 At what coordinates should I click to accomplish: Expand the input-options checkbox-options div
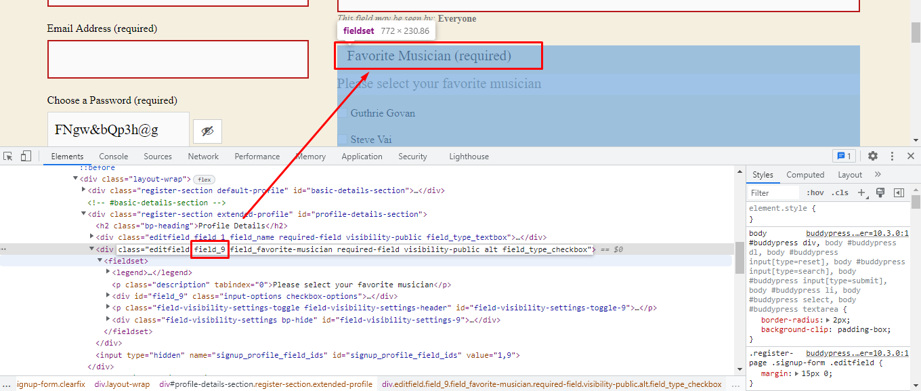[108, 296]
